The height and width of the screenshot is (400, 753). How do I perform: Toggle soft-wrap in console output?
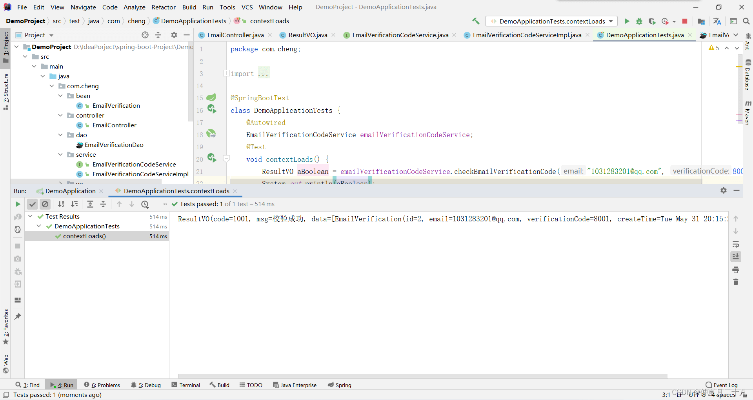point(736,244)
